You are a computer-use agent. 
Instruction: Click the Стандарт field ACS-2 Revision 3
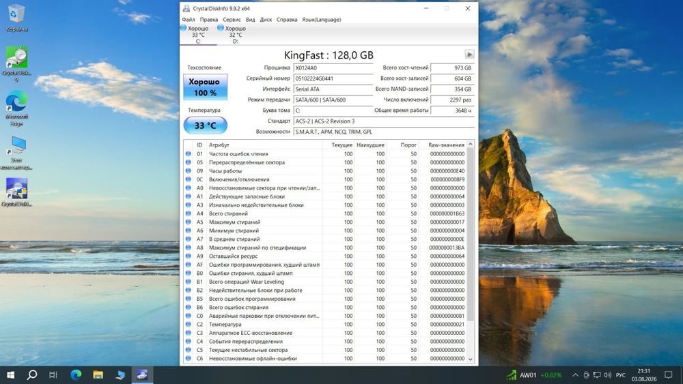click(384, 121)
